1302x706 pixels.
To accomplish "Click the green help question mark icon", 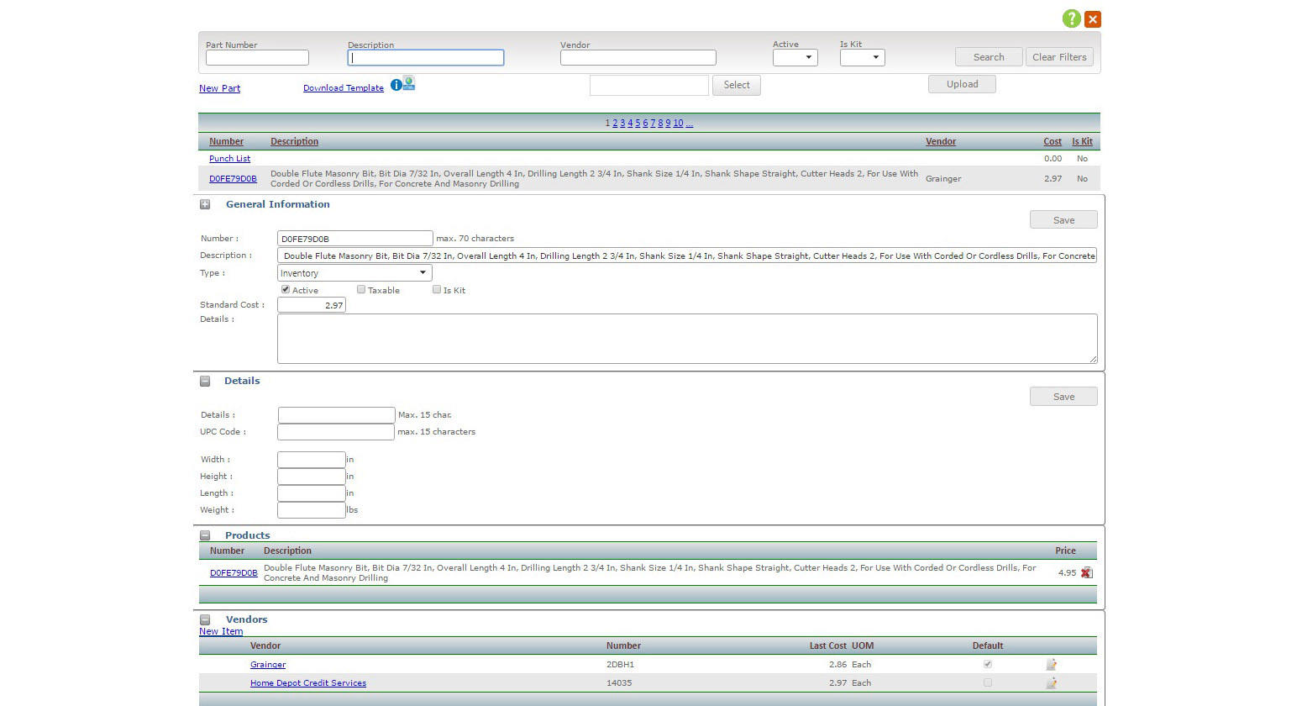I will click(x=1071, y=18).
